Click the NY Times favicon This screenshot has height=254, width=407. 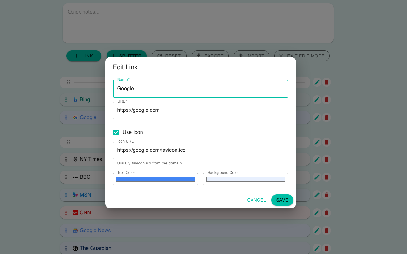[x=75, y=159]
